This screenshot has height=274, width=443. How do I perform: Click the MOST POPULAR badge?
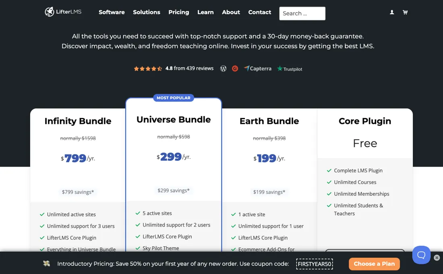coord(174,98)
